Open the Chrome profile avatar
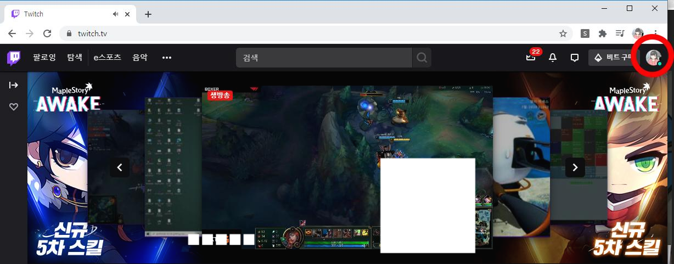Viewport: 674px width, 264px height. click(638, 33)
